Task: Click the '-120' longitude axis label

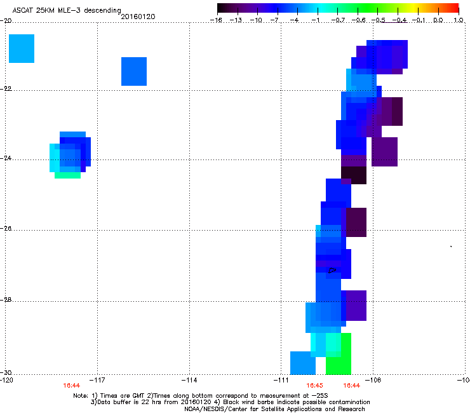Action: (x=6, y=381)
